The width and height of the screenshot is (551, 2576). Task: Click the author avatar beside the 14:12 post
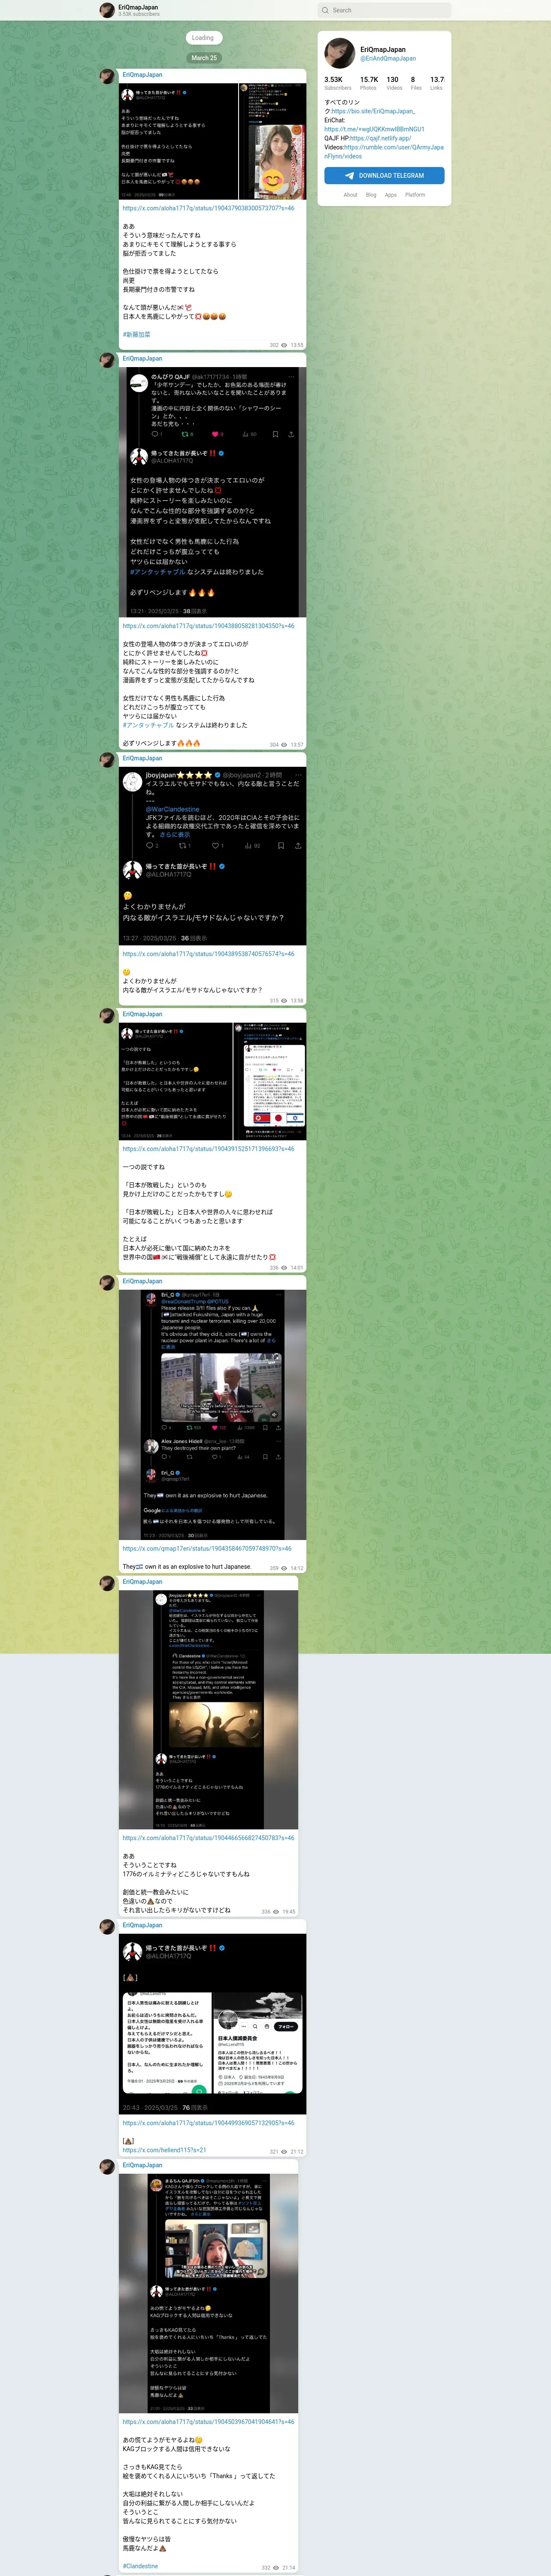[107, 1283]
